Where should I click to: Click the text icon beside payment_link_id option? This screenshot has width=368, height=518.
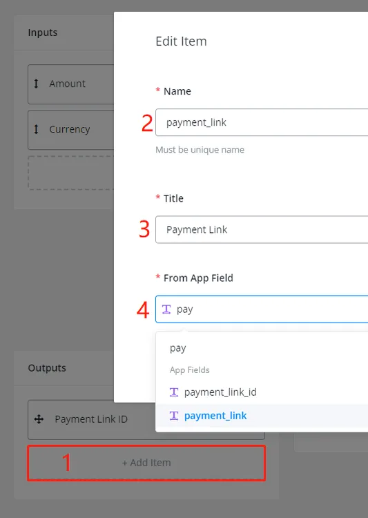[x=174, y=392]
